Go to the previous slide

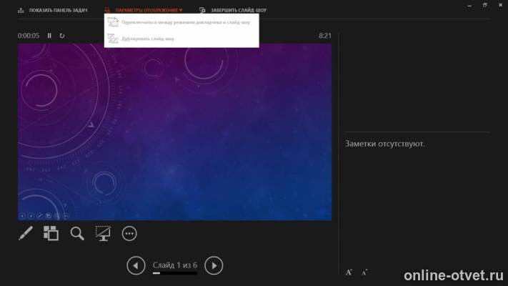coord(136,265)
